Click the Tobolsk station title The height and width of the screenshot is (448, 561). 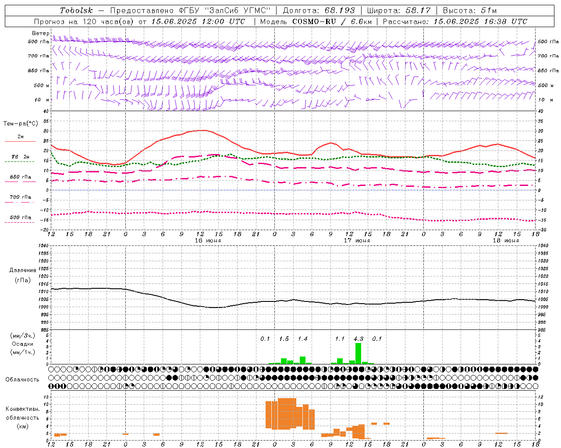(76, 10)
